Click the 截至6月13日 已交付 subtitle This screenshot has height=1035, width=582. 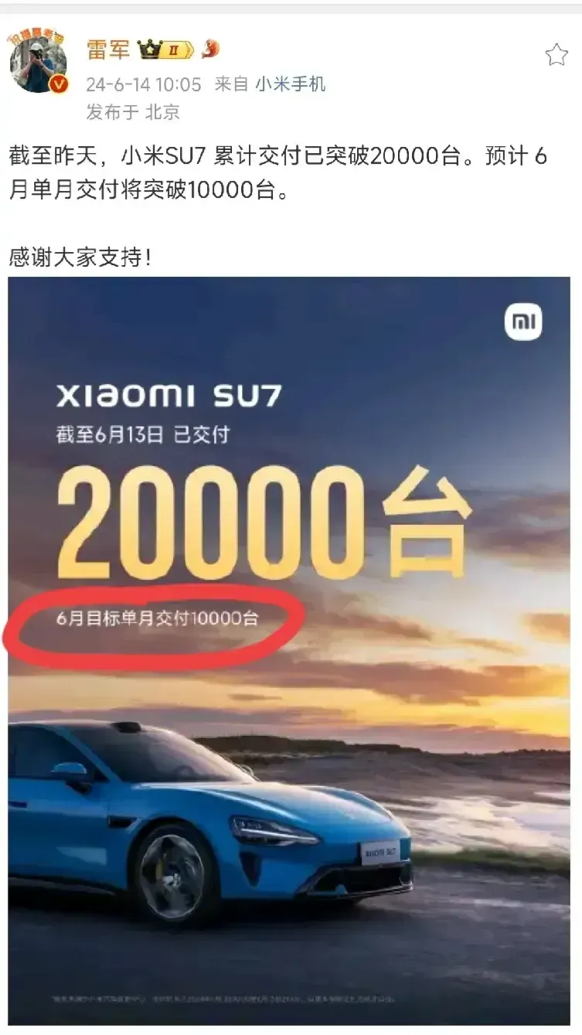[x=143, y=435]
